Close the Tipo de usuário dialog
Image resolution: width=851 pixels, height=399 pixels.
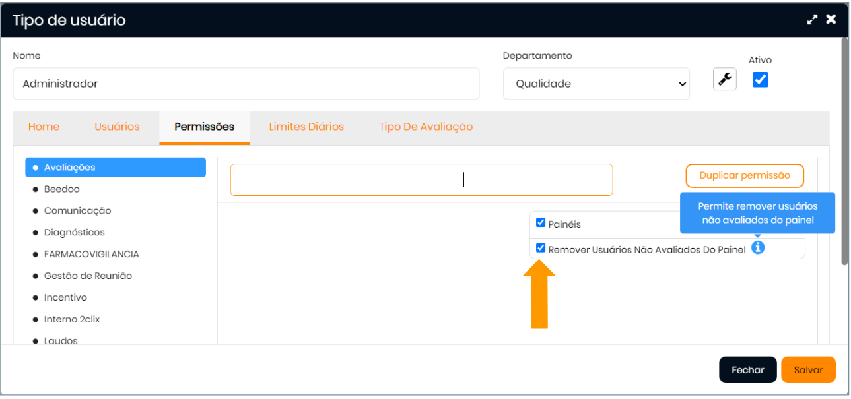(831, 20)
